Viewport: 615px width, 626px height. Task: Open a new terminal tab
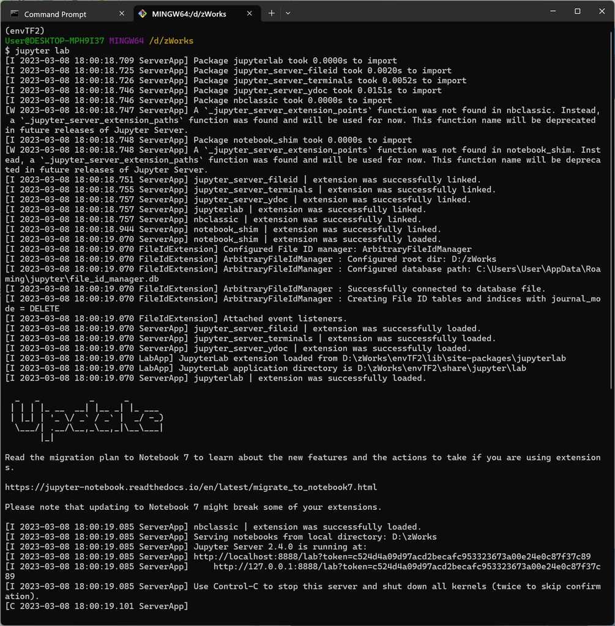pos(271,13)
